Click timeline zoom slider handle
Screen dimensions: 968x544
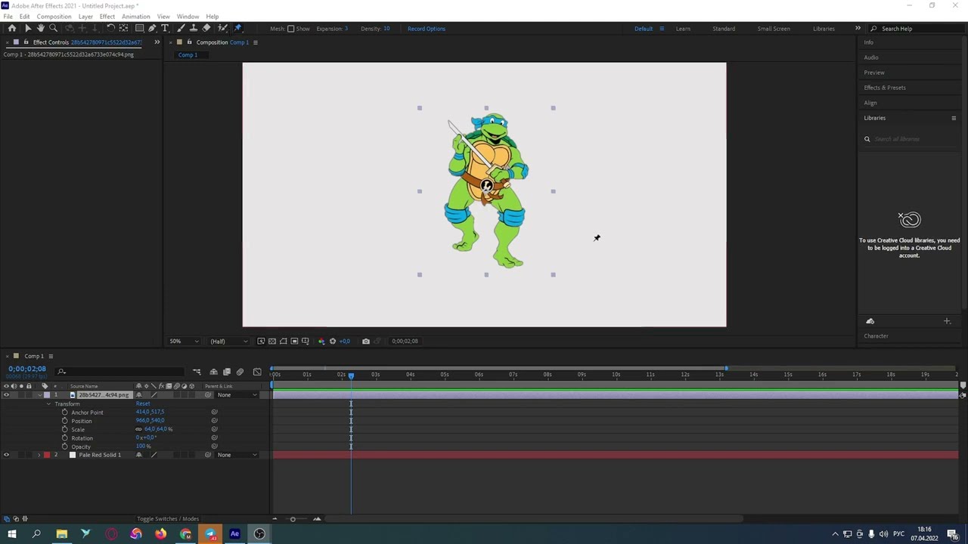pos(293,519)
